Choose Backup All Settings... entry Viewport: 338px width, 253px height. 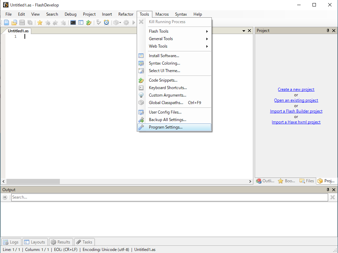coord(174,120)
